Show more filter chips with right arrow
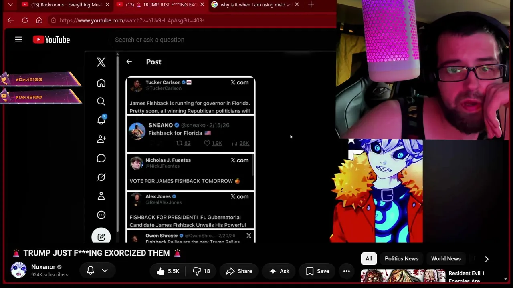513x288 pixels. click(x=487, y=259)
